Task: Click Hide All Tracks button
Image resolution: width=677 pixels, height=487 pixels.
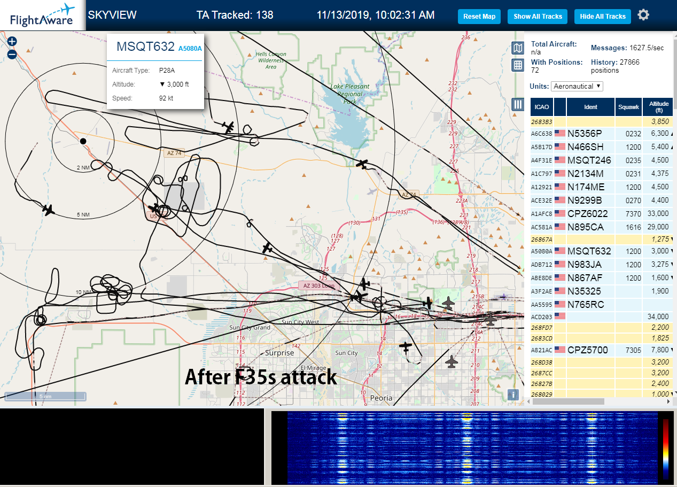Action: [603, 17]
